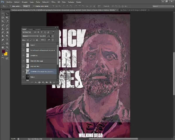The height and width of the screenshot is (140, 175).
Task: Select the History Brush tool
Action: (x=7, y=29)
